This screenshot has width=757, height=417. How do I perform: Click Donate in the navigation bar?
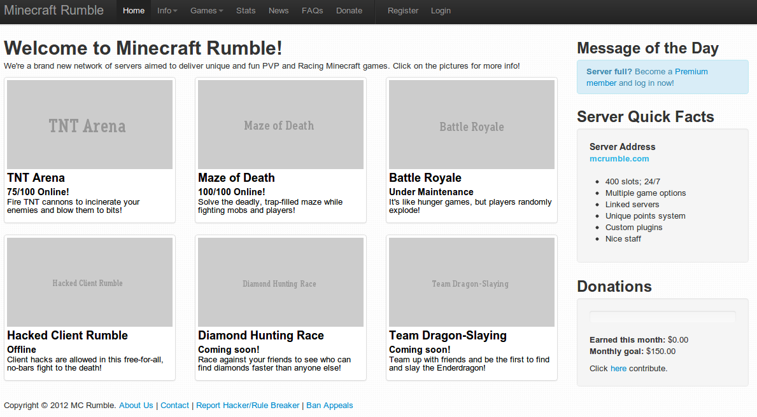(x=349, y=11)
